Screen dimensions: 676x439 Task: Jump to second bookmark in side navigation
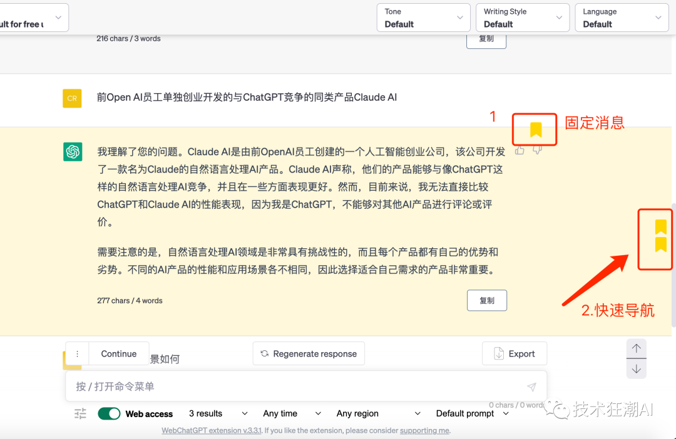(660, 245)
